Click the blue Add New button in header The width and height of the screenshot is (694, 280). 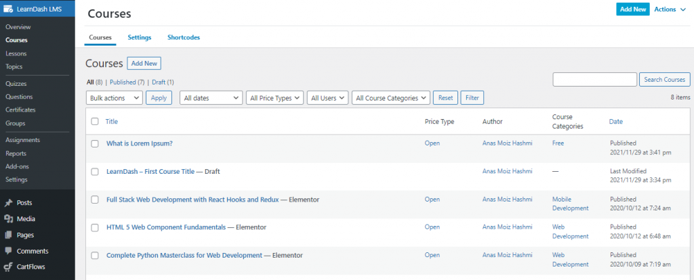[632, 9]
